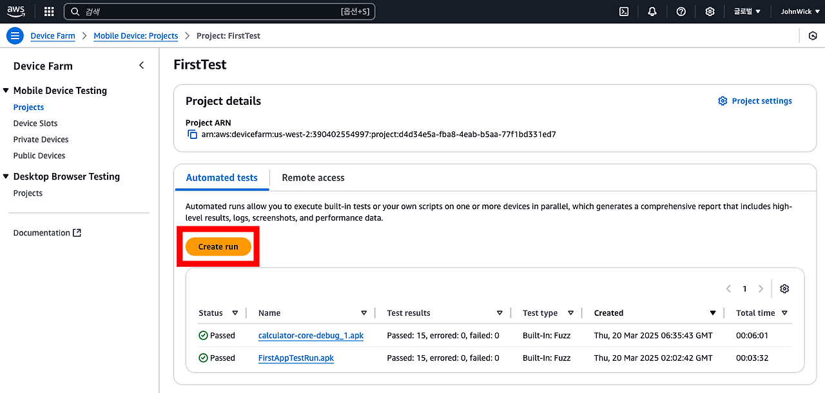825x393 pixels.
Task: Open AWS CloudShell terminal icon
Action: click(x=624, y=12)
